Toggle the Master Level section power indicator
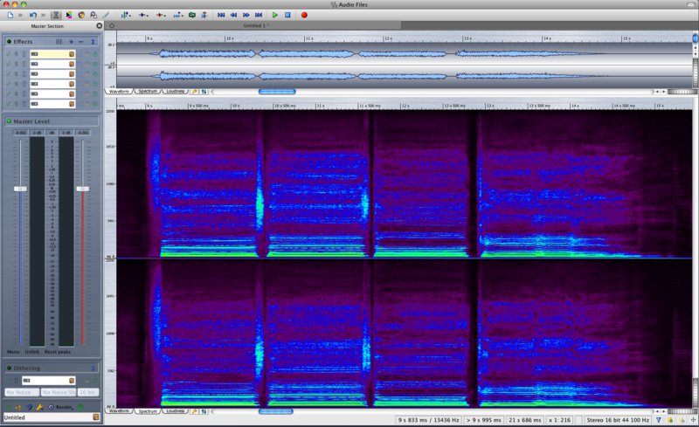 pyautogui.click(x=9, y=121)
